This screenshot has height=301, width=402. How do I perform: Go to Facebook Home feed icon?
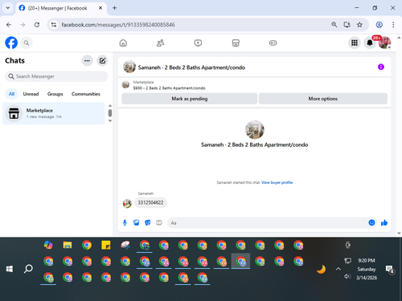pos(123,43)
